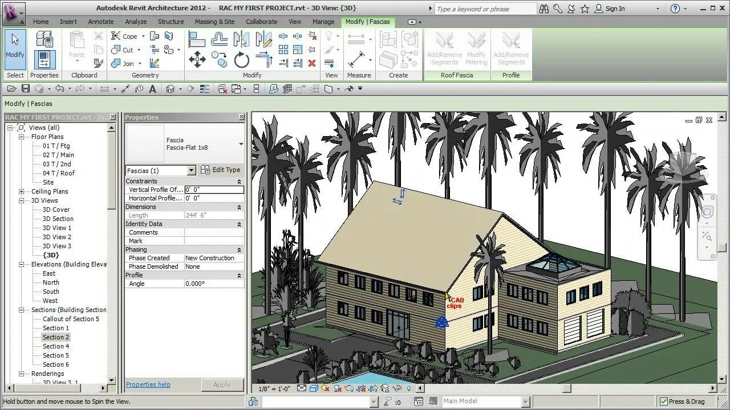Activate Mirror - Draw Axis tool
Screen dimensions: 730x410
263,39
